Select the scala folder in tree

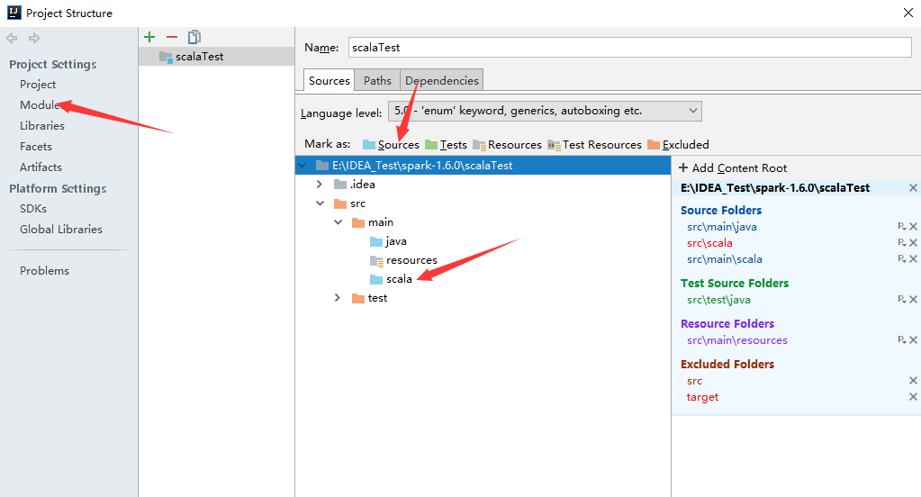point(391,279)
